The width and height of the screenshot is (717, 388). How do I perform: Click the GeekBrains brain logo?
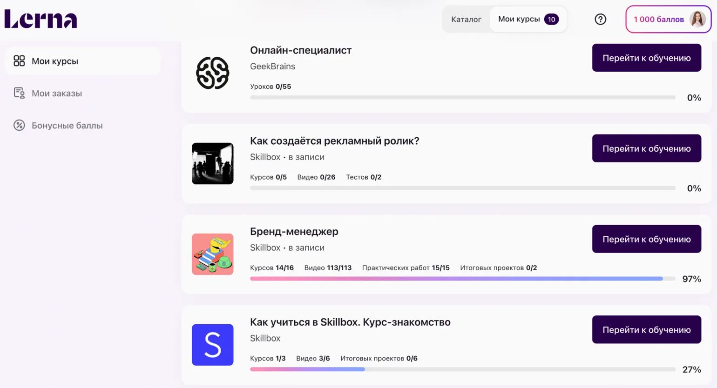[212, 73]
